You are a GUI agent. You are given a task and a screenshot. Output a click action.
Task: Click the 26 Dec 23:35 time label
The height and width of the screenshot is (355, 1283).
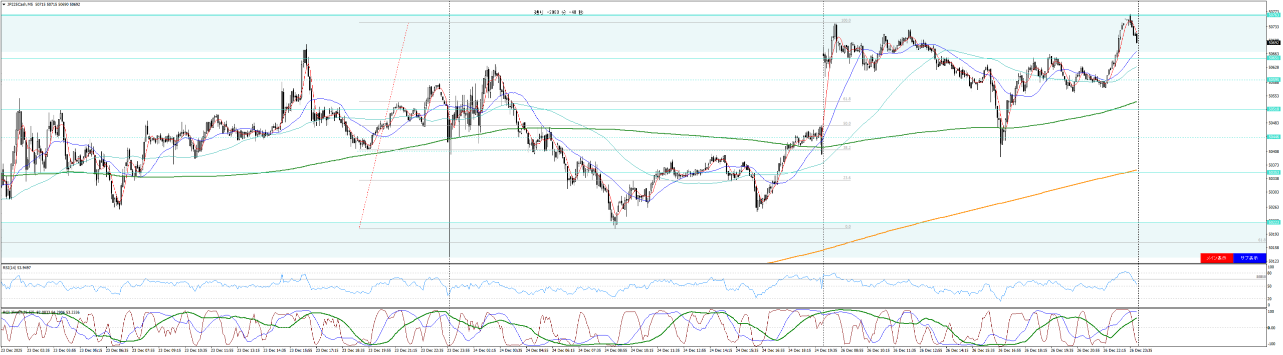[x=1140, y=350]
